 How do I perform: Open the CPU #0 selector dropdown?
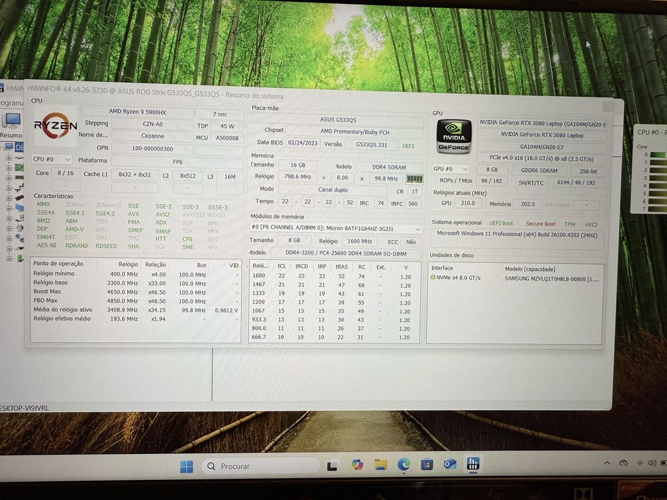52,159
